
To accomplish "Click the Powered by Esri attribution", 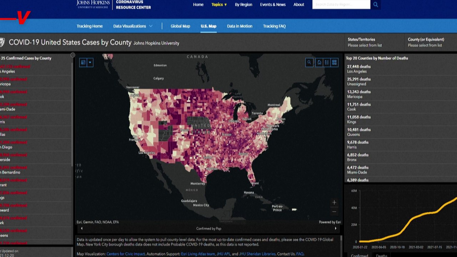I will coord(330,222).
